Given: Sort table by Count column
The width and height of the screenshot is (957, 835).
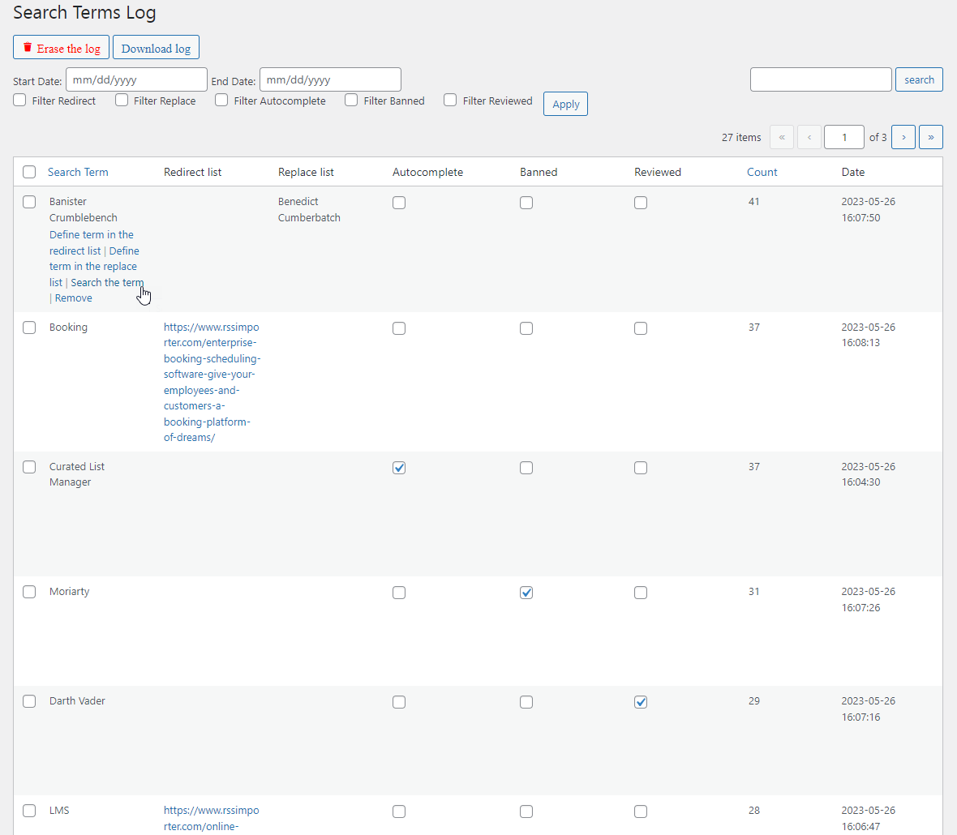Looking at the screenshot, I should coord(762,172).
